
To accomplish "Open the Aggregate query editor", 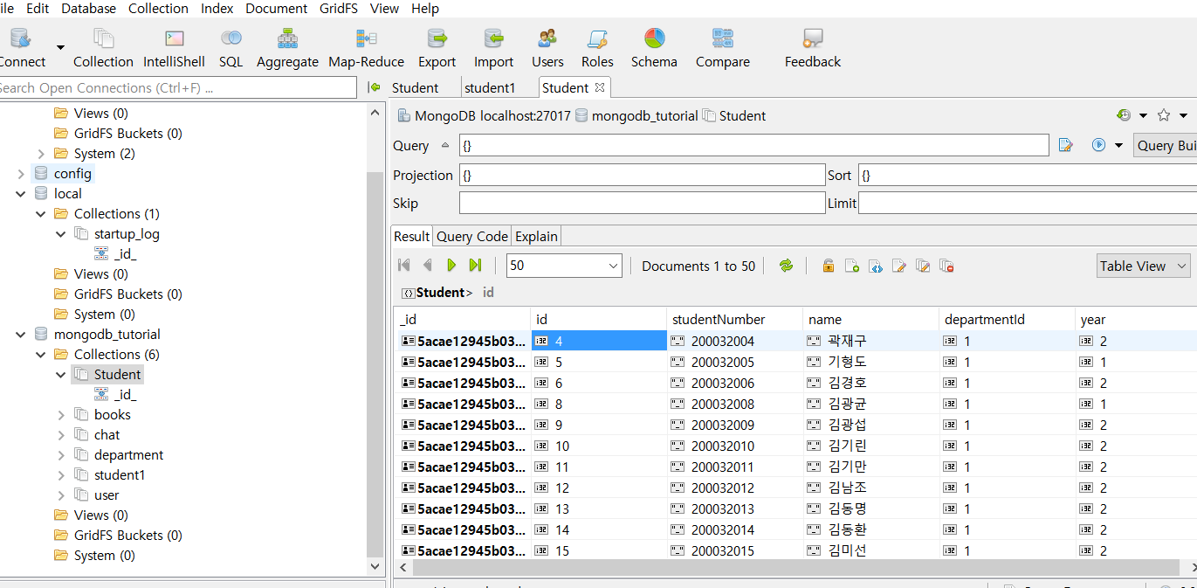I will pos(287,46).
